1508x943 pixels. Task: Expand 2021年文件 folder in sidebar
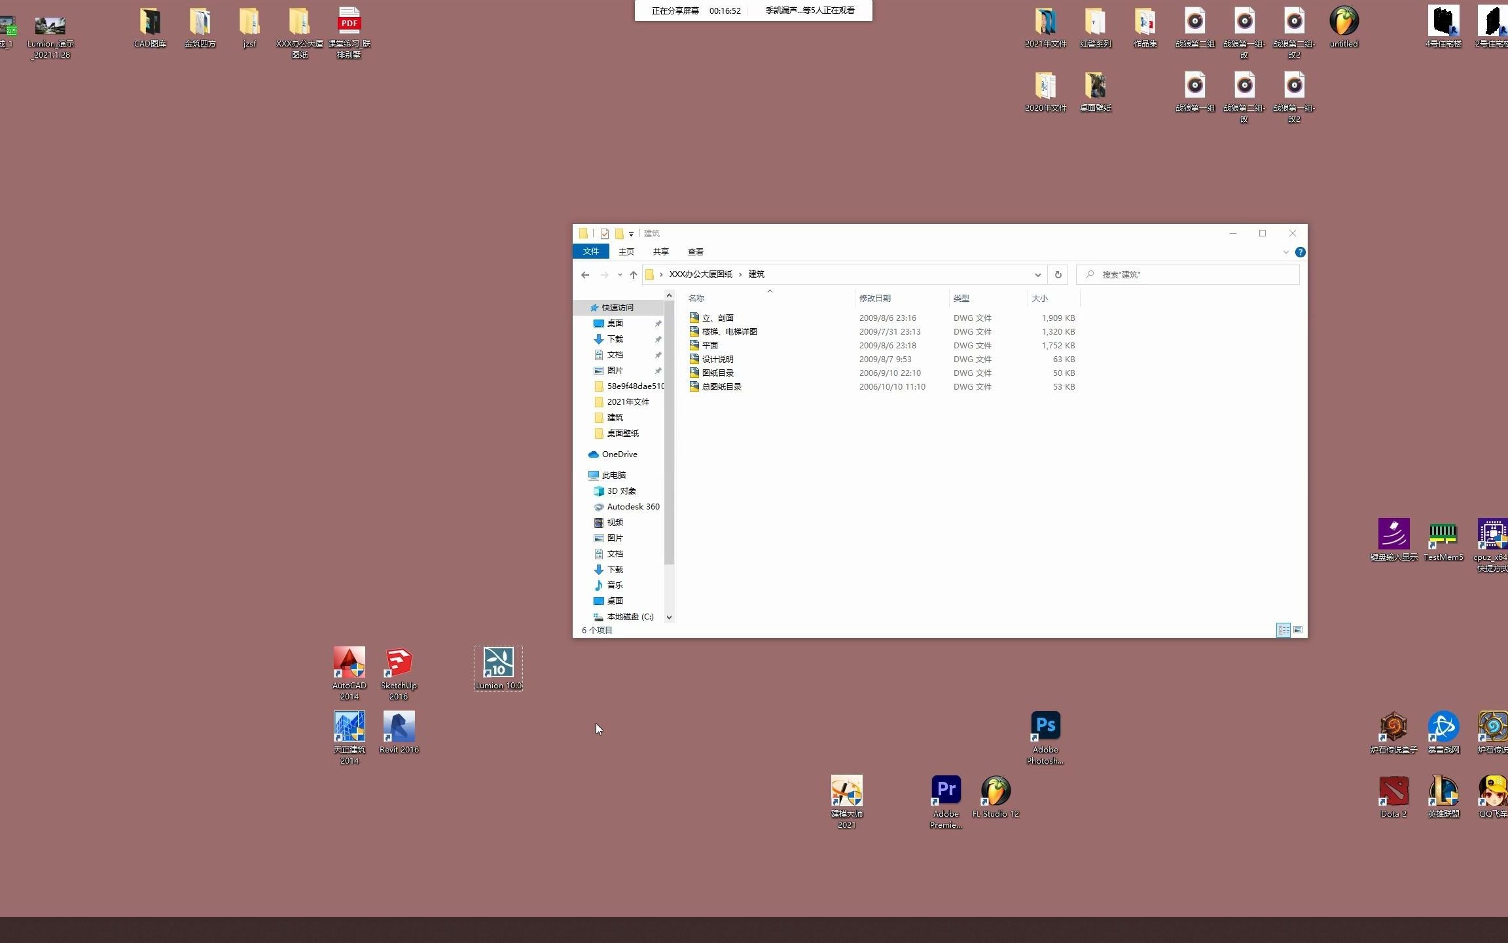click(586, 401)
